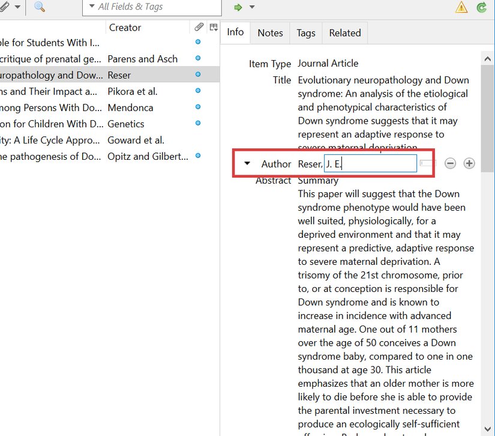Click the yellow sync warning icon
Screen dimensions: 495x436
[x=461, y=7]
